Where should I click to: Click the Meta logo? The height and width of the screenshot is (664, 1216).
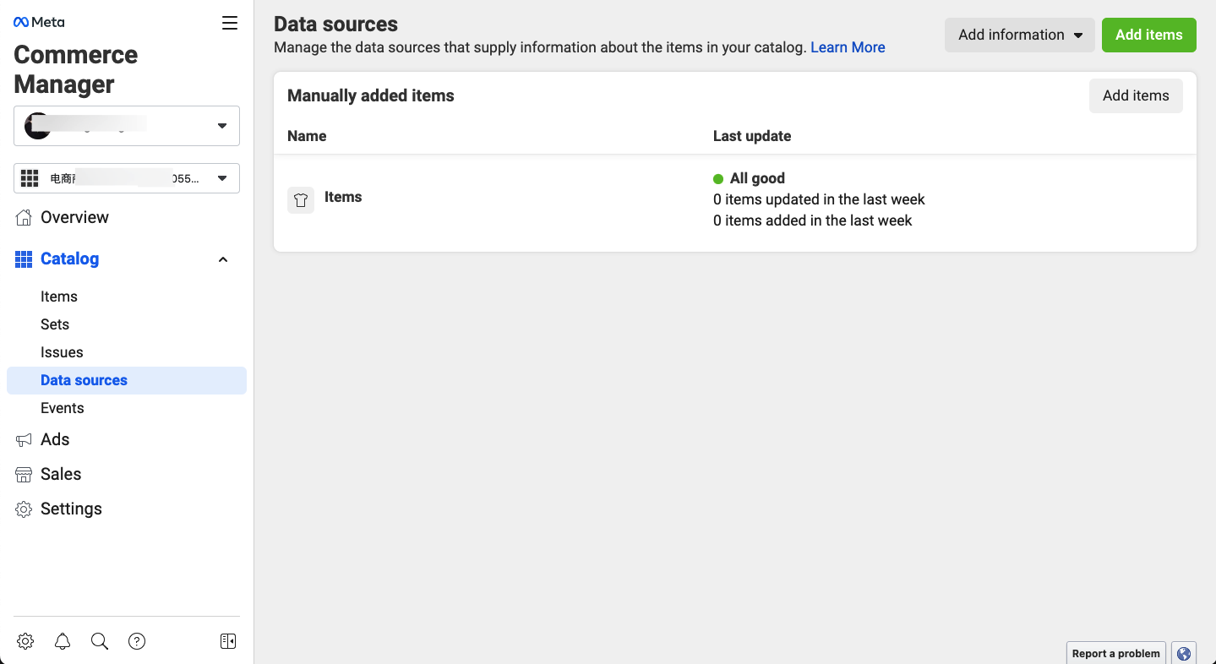39,22
